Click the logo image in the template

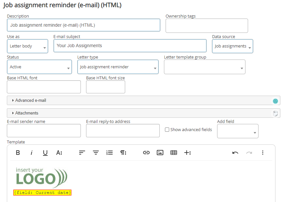(x=41, y=177)
